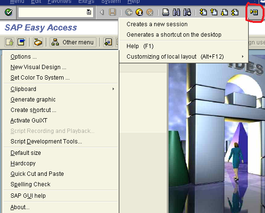Choose Create shortcut...
The width and height of the screenshot is (265, 213).
(61, 110)
